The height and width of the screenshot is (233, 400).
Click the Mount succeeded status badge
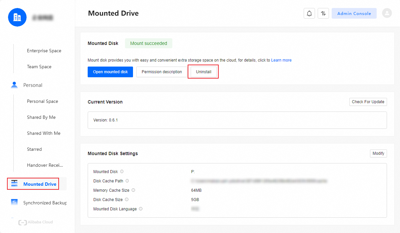[x=148, y=43]
